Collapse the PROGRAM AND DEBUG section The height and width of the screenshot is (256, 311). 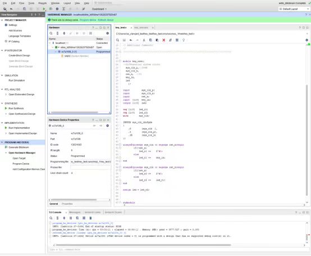tap(2, 142)
